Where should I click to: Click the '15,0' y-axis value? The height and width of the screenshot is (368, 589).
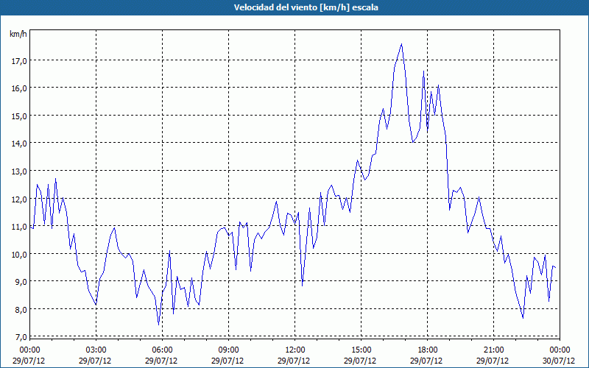point(19,116)
